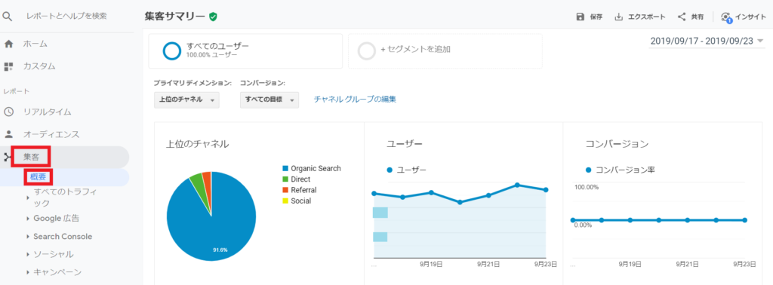This screenshot has height=285, width=773.
Task: Select the オーディエンス person icon
Action: click(x=8, y=134)
